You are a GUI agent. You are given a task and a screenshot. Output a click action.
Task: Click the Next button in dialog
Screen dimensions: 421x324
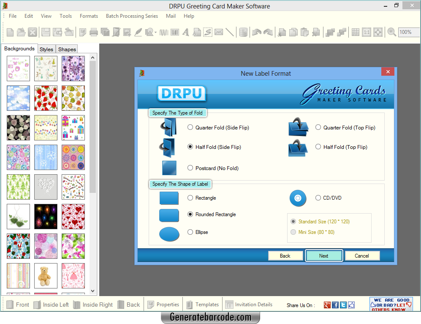[324, 256]
